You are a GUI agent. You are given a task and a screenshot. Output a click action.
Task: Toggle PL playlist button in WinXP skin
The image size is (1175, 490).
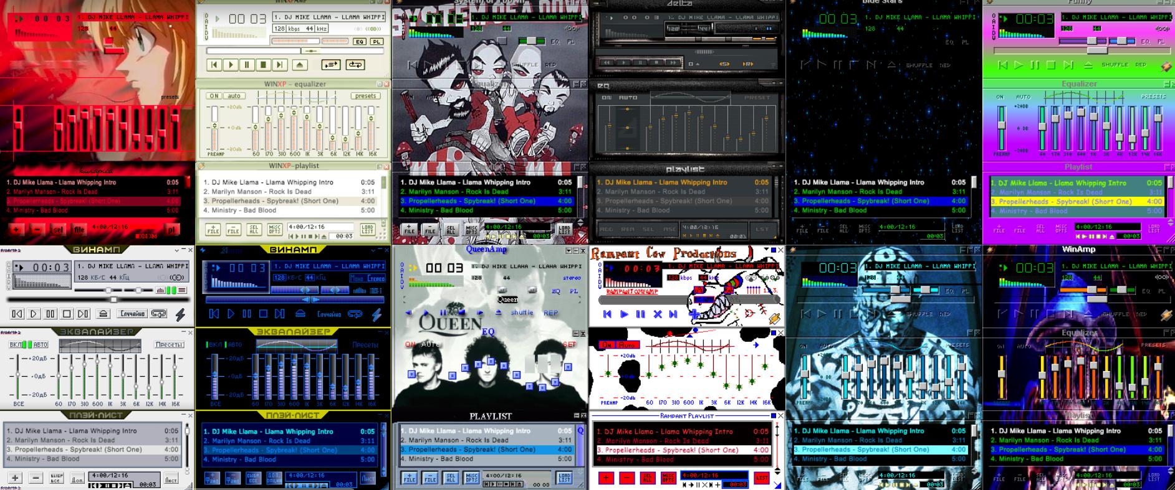[376, 42]
